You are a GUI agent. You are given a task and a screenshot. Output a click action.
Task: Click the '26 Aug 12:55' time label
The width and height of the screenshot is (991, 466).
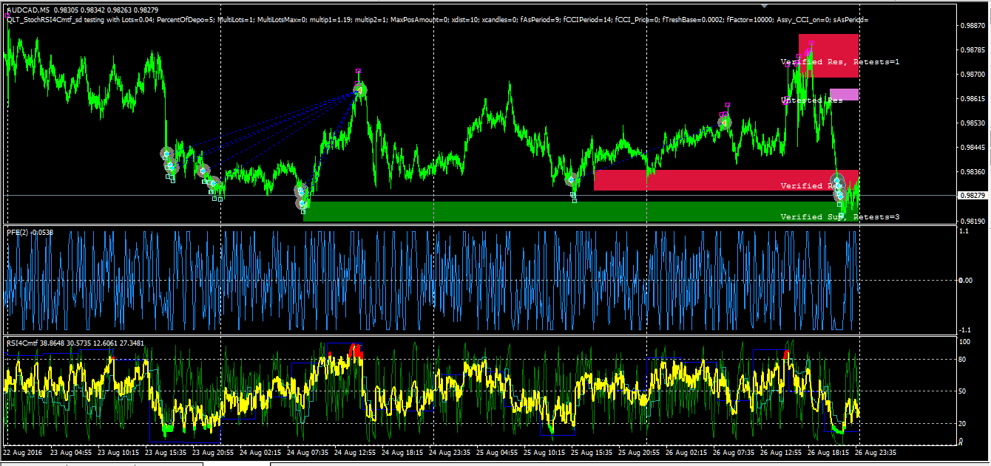(779, 452)
